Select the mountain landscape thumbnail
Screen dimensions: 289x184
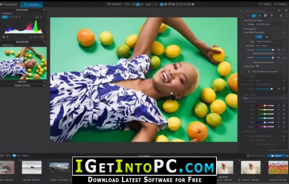click(59, 167)
